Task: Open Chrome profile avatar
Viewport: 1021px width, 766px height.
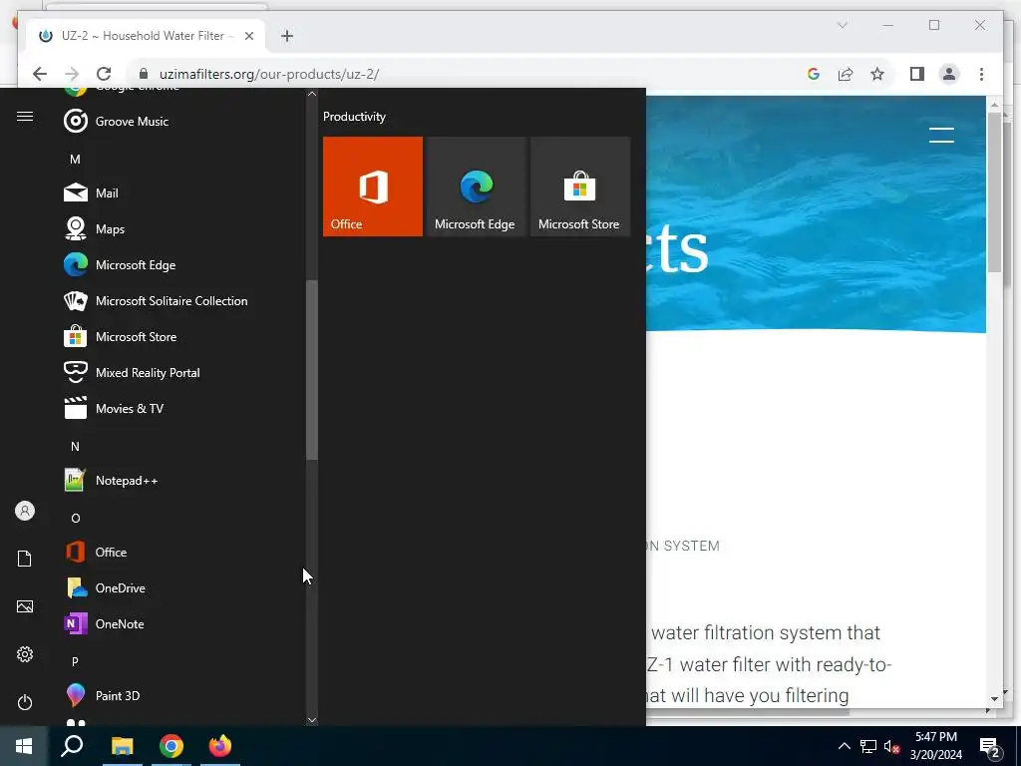Action: click(x=949, y=74)
